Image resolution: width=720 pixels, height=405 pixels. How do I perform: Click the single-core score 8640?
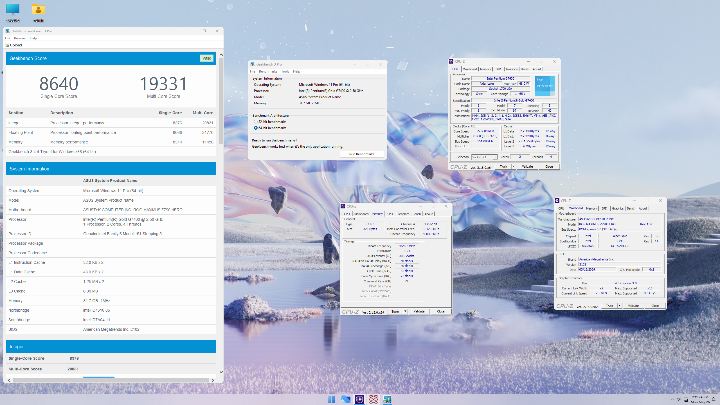click(59, 84)
